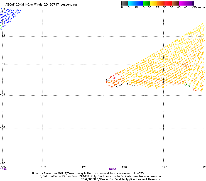
Task: Click the note line 'Times are GMT'
Action: (x=54, y=173)
